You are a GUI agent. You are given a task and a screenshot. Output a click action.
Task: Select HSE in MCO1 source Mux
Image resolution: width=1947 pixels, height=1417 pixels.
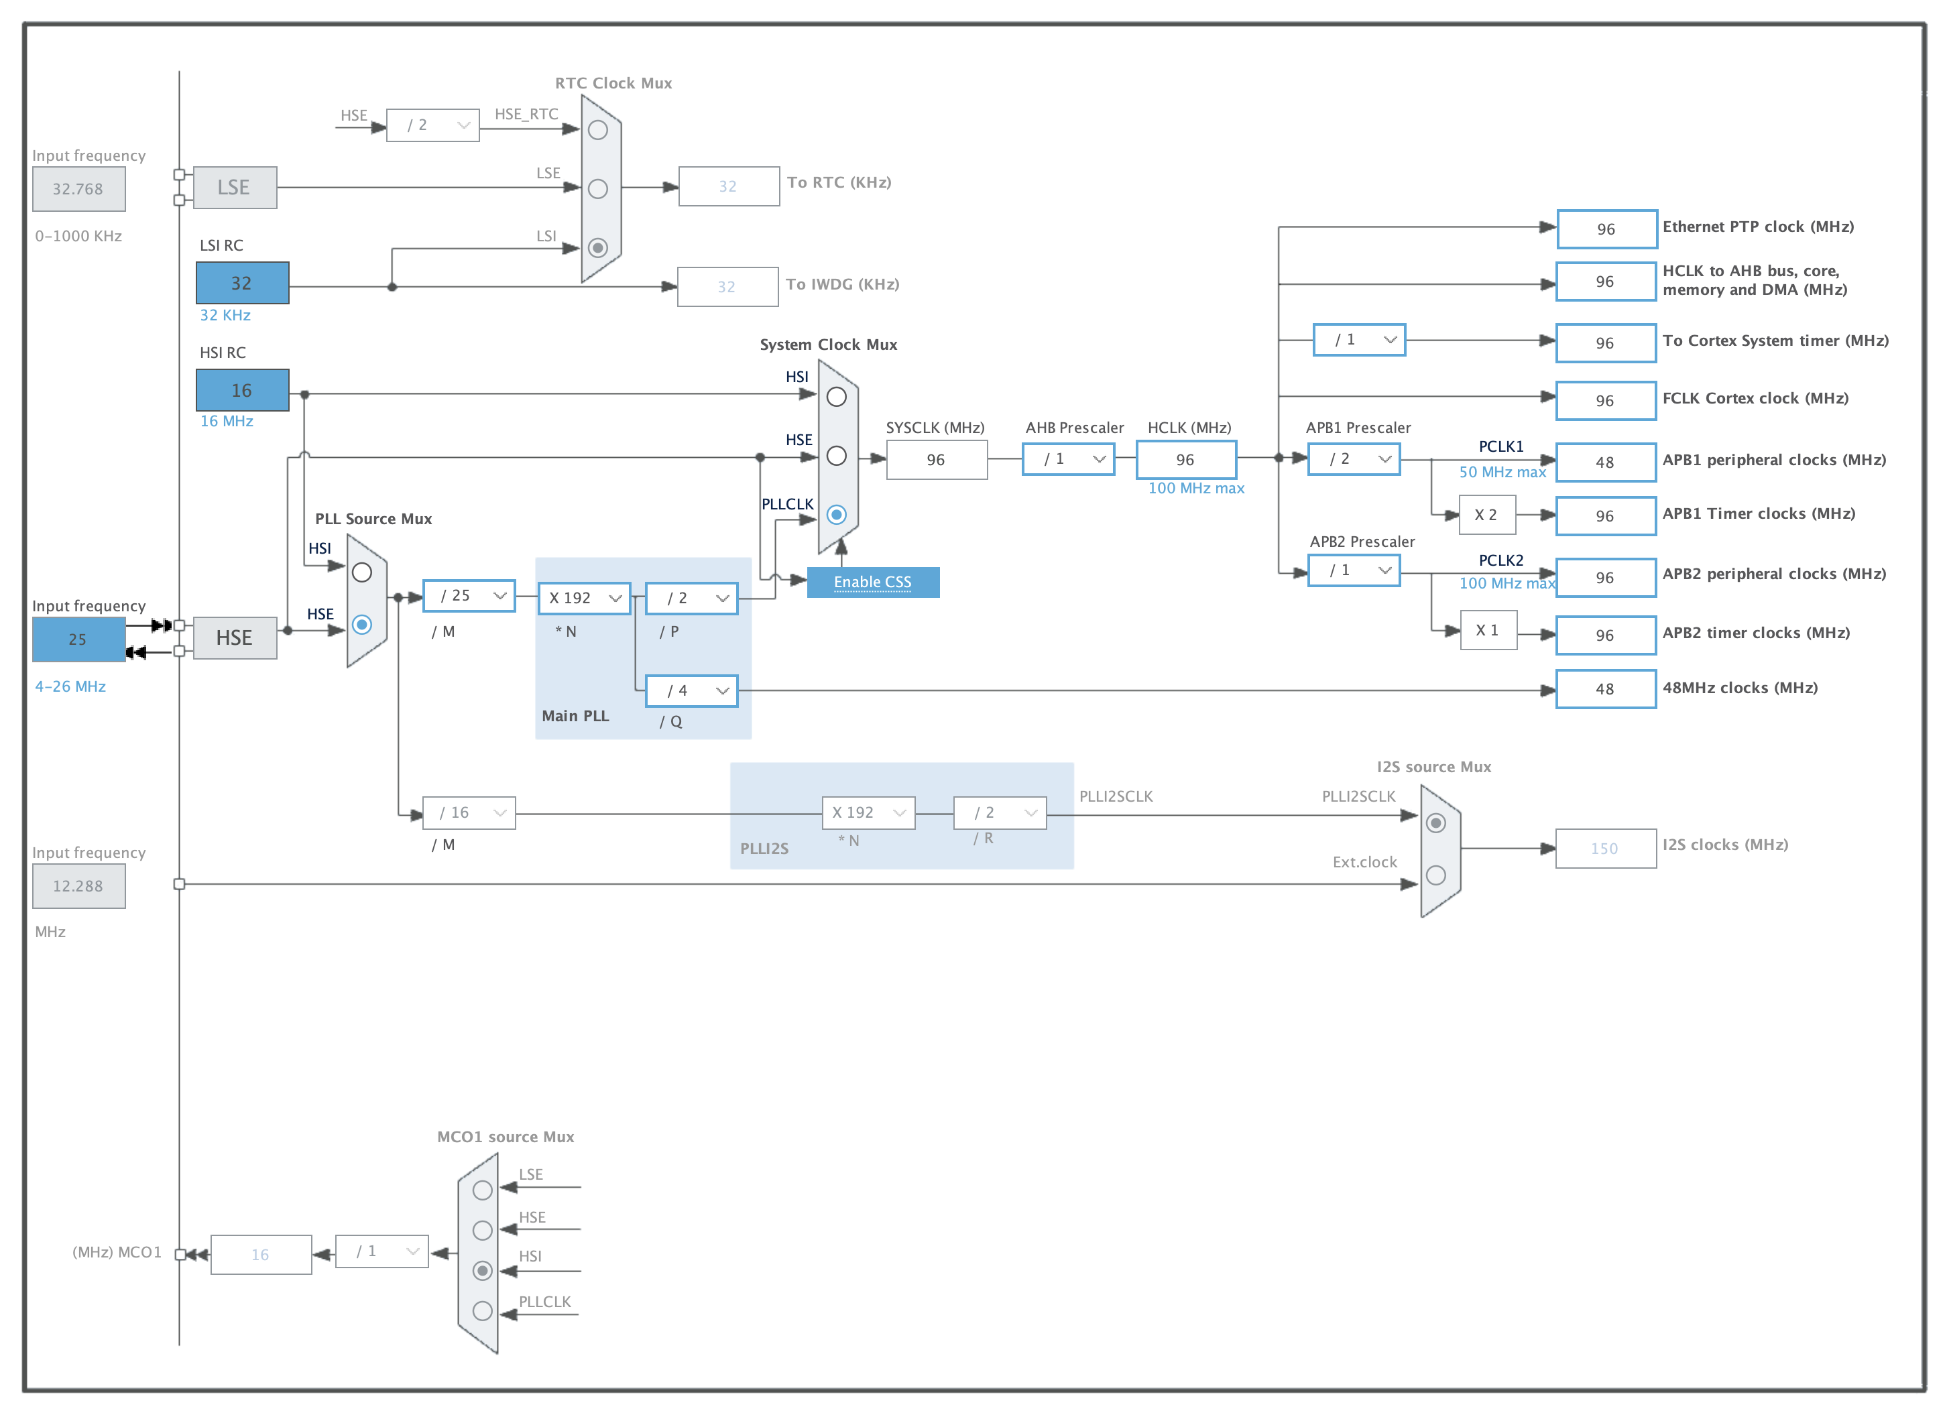483,1231
